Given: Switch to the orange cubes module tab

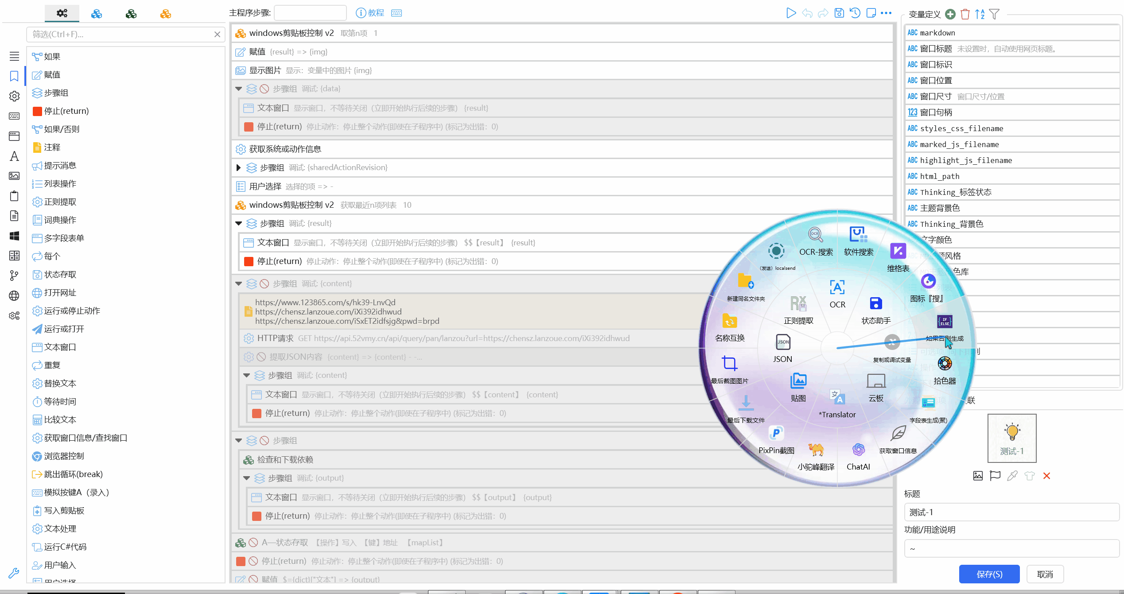Looking at the screenshot, I should 165,14.
